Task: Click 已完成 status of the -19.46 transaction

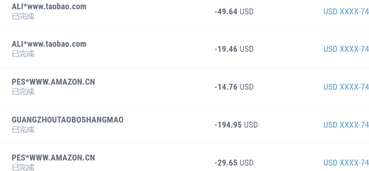Action: (x=23, y=54)
